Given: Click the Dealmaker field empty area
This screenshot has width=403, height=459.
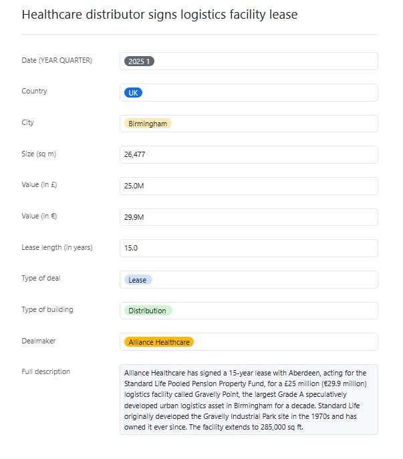Looking at the screenshot, I should (285, 342).
